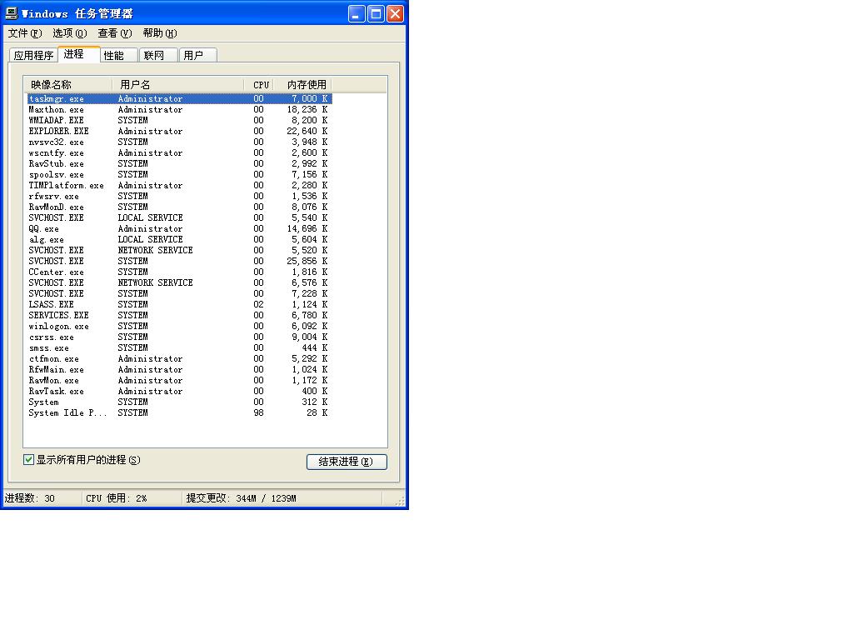Select the ctfmon.exe process
Viewport: 853px width, 640px height.
tap(180, 358)
